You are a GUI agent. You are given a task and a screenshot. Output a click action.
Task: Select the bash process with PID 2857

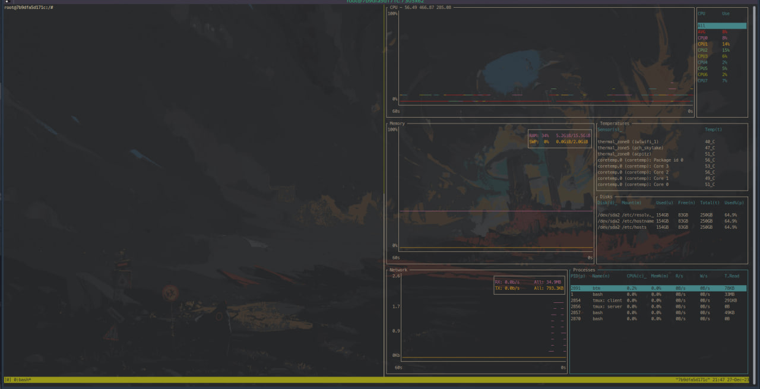click(x=658, y=312)
